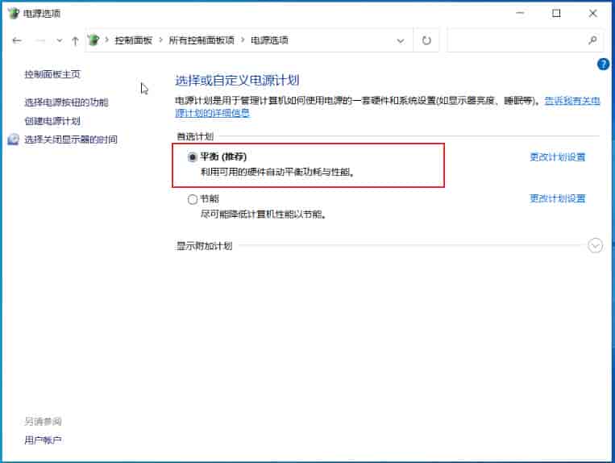
Task: Click the 首选计划 section label
Action: point(195,136)
